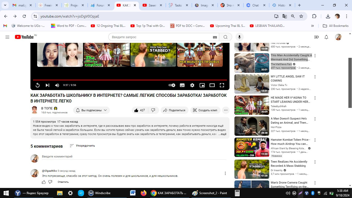Switch to the Chat browser tab
Screen dimensions: 352x198
pos(255,5)
